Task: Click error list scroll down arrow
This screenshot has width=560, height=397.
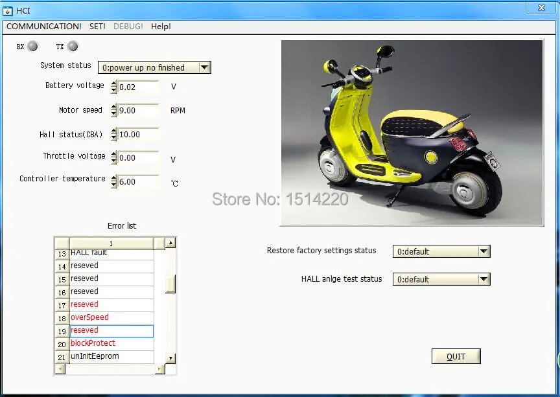Action: (170, 358)
